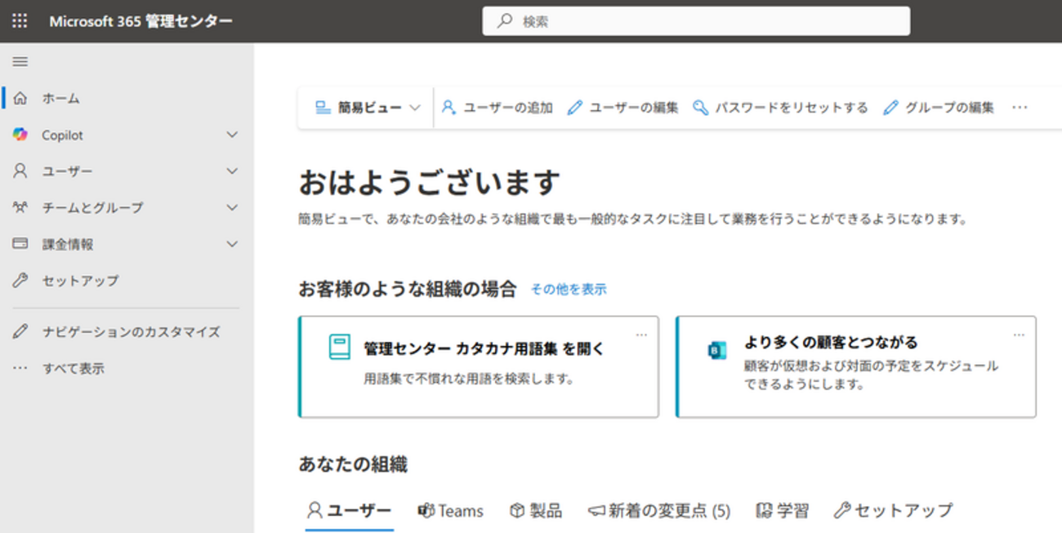Screen dimensions: 1062x533
Task: Expand the Copilot chevron in sidebar
Action: [232, 135]
